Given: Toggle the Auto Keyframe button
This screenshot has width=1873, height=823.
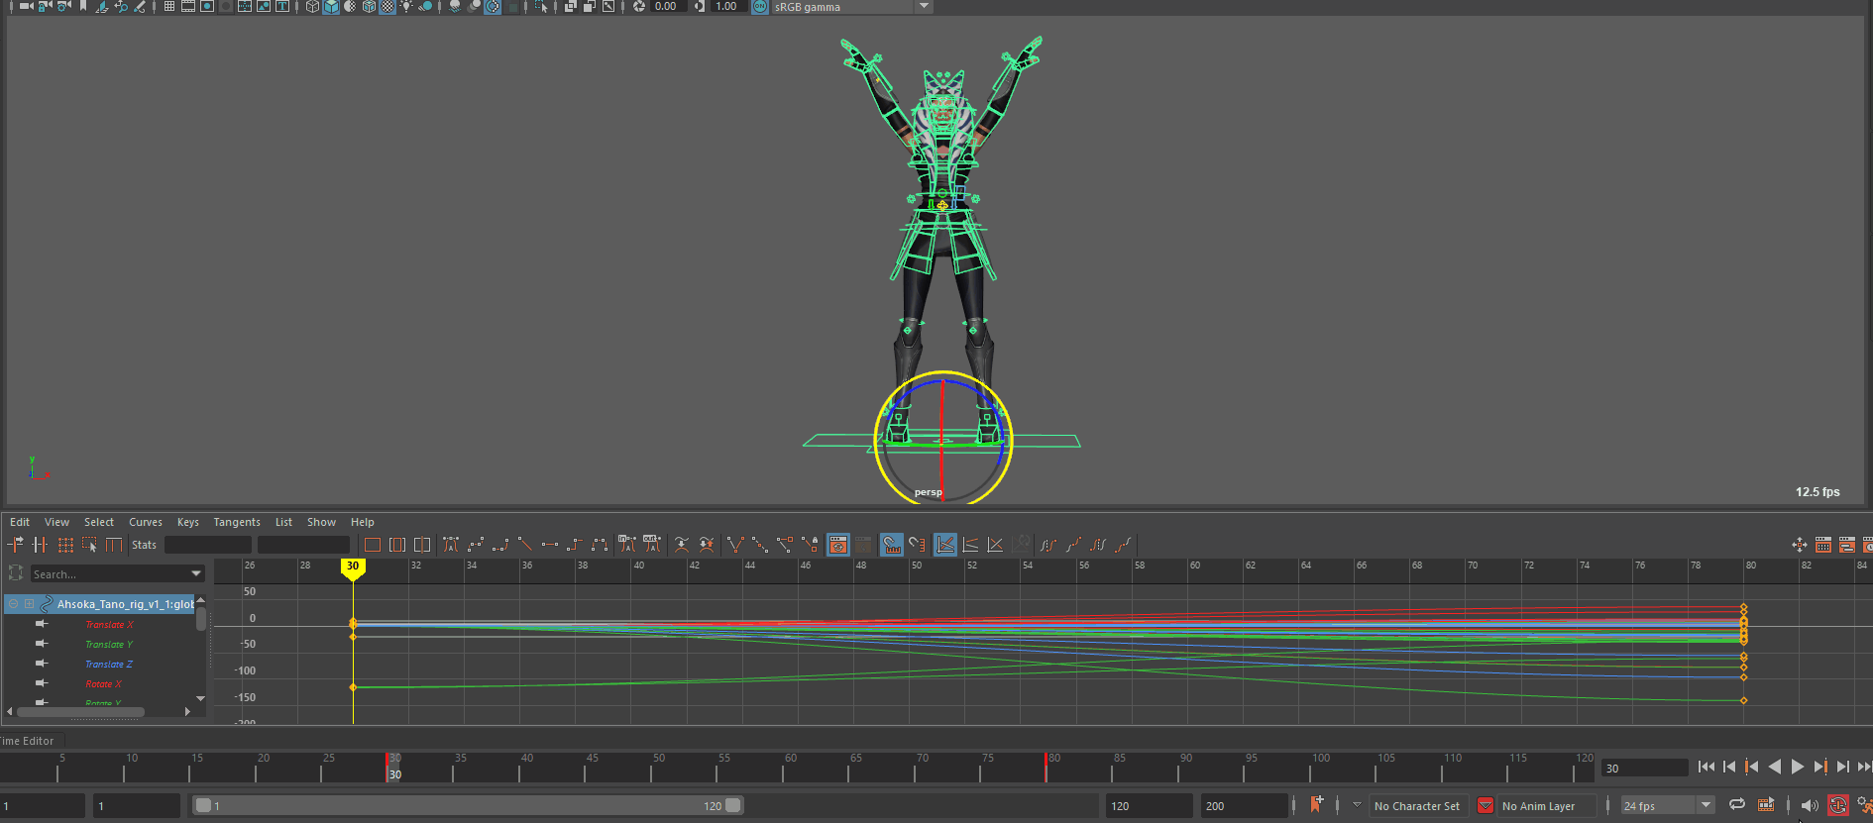Looking at the screenshot, I should (1837, 805).
